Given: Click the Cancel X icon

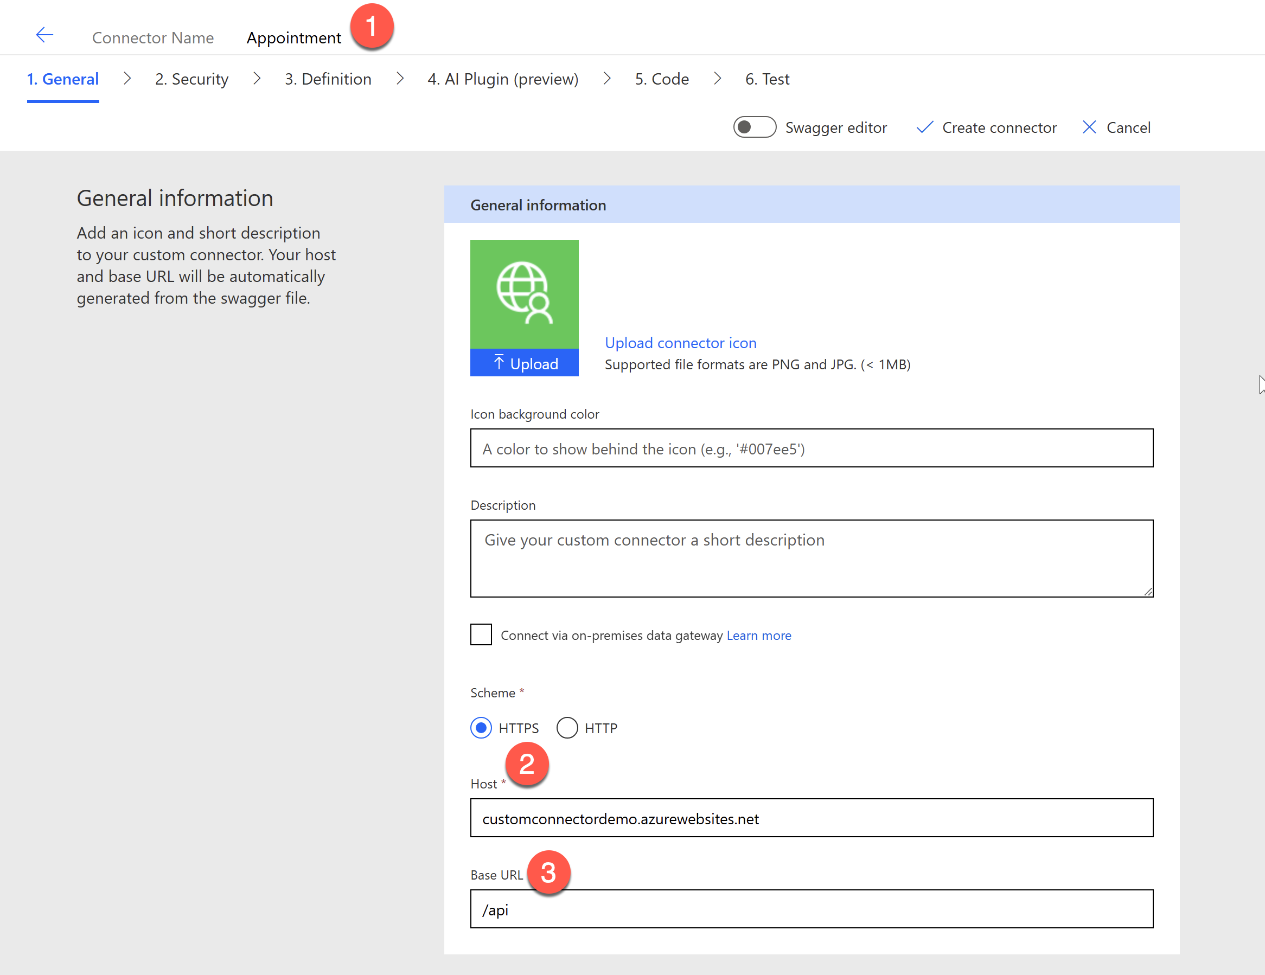Looking at the screenshot, I should (x=1089, y=127).
